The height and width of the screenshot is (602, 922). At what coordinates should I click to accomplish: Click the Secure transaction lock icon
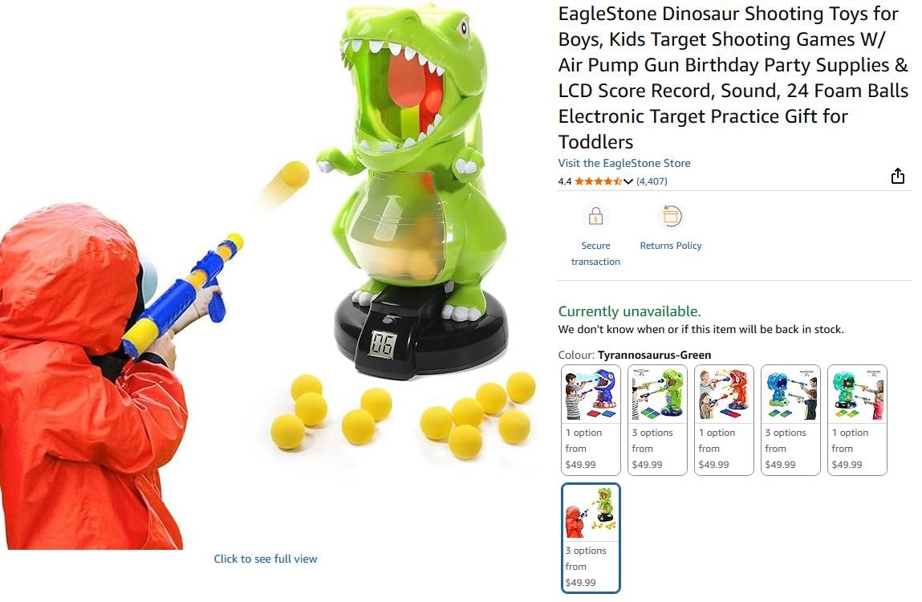tap(595, 217)
